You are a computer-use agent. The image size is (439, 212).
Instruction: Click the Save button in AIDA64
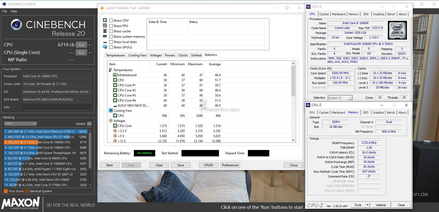pos(181,165)
